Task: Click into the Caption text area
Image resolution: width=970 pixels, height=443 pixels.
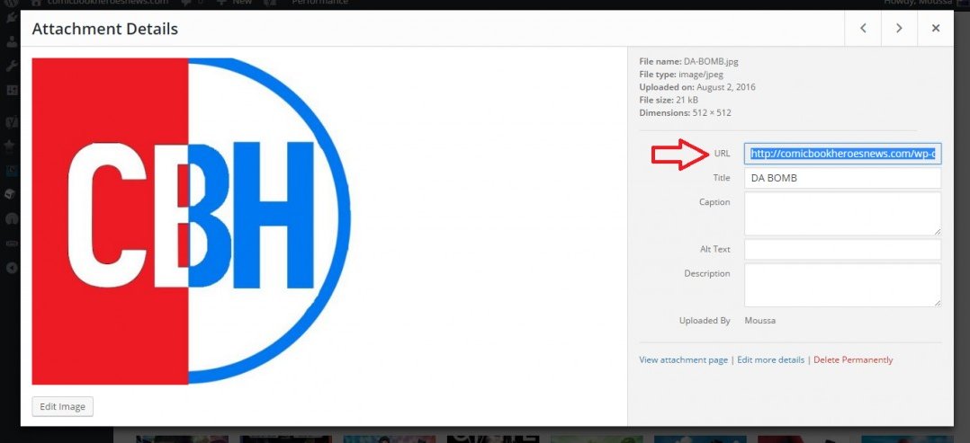Action: (842, 214)
